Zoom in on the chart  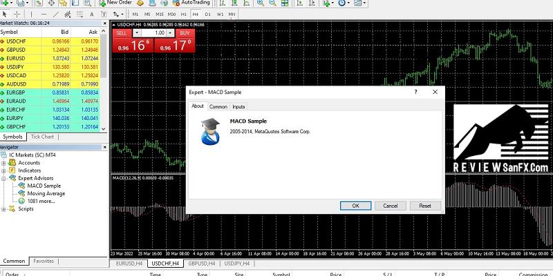(261, 3)
